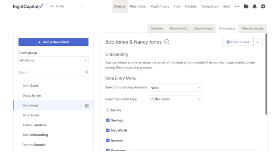
Task: Open the three-dot more menu in navigation
Action: (x=237, y=6)
